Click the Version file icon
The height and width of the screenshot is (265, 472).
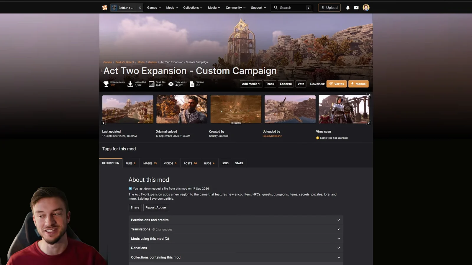pos(192,84)
